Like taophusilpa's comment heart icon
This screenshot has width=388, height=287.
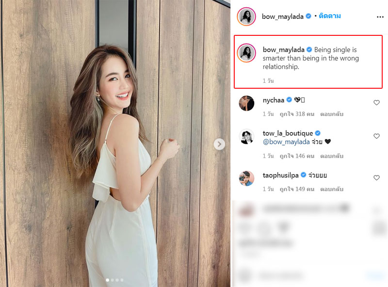[x=376, y=177]
